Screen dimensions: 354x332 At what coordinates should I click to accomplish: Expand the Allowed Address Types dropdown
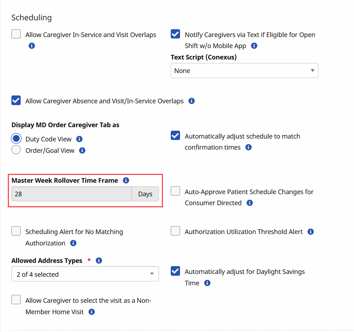(x=85, y=274)
